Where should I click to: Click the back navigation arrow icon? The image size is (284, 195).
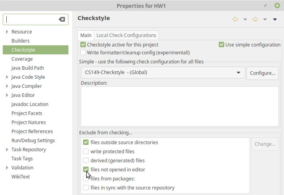(x=235, y=19)
